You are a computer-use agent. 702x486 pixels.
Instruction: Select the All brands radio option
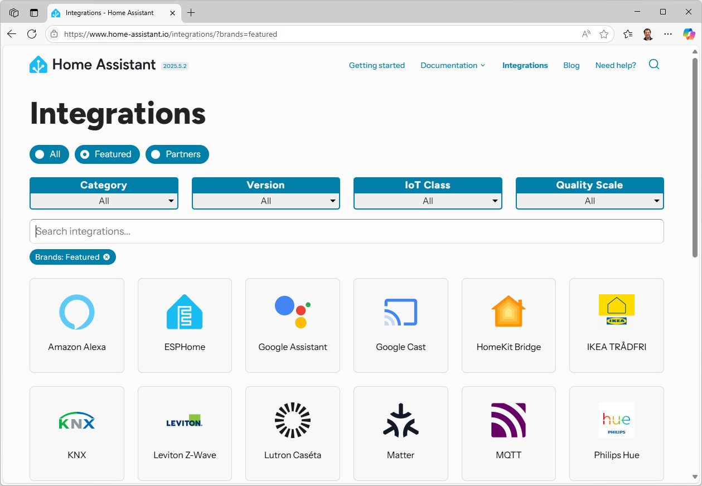coord(49,154)
